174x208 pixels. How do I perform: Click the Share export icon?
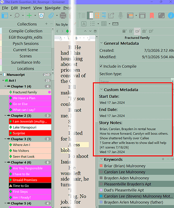(111, 15)
